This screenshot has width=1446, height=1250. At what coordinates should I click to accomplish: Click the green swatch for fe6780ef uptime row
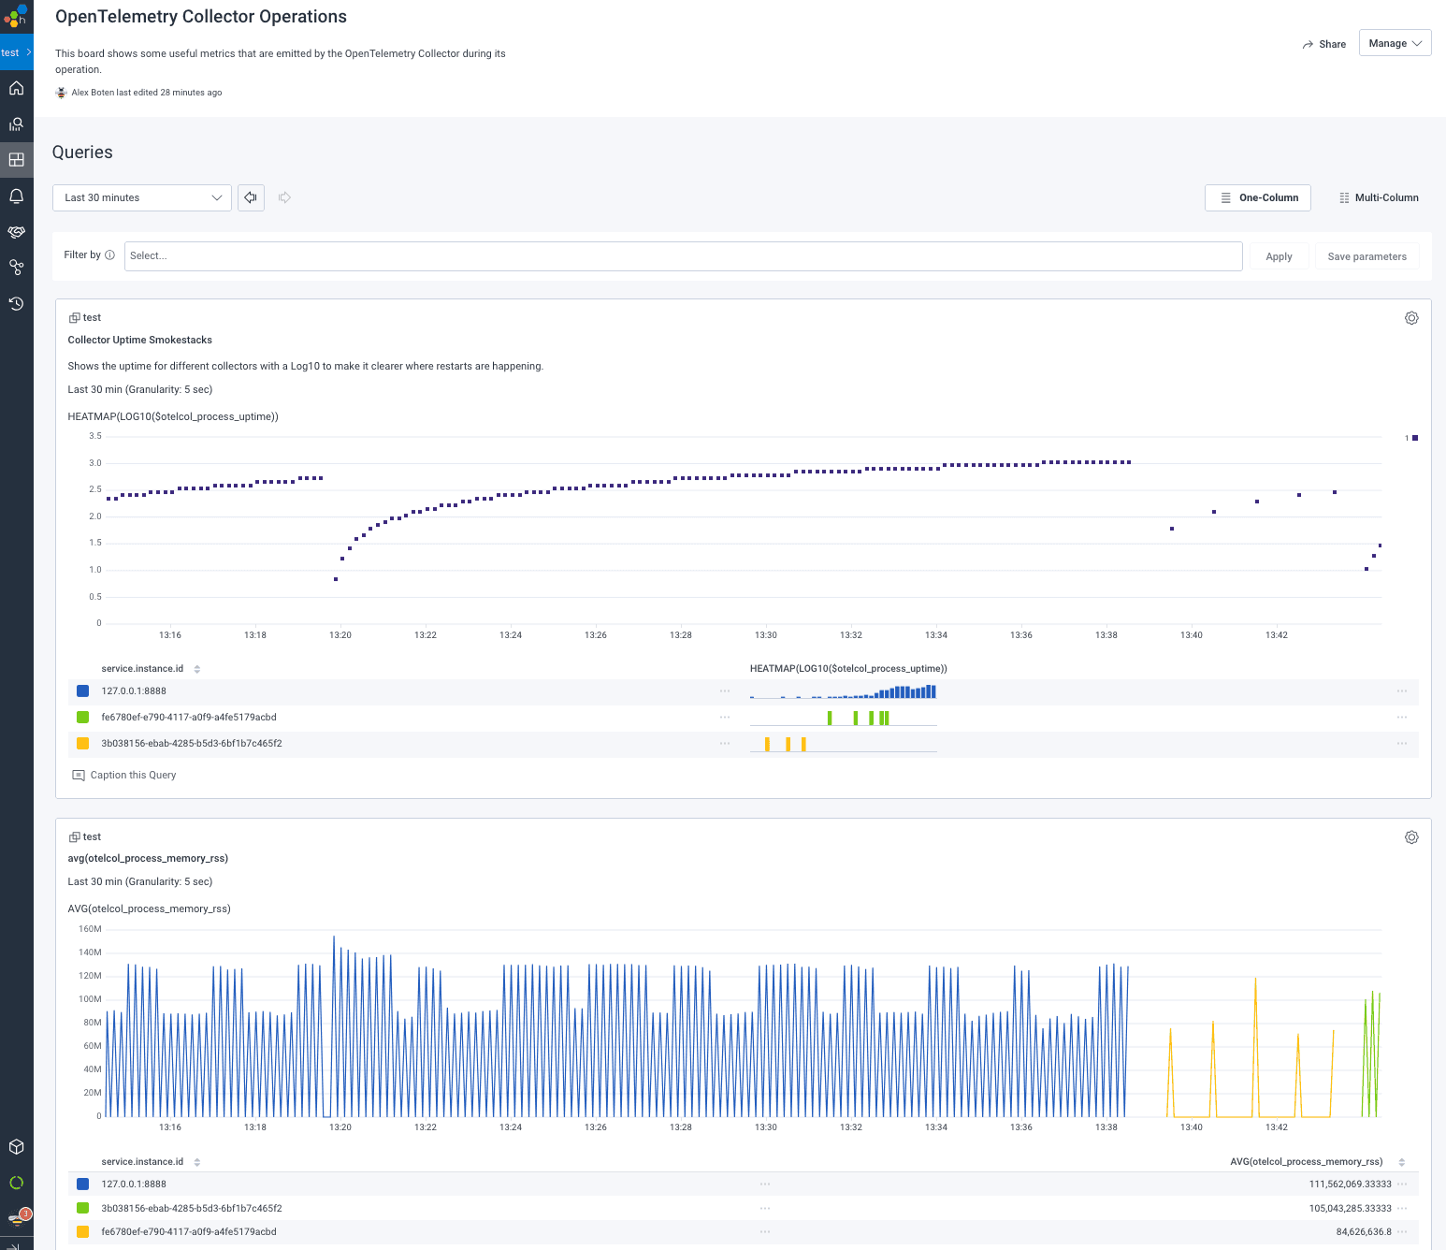[x=82, y=718]
